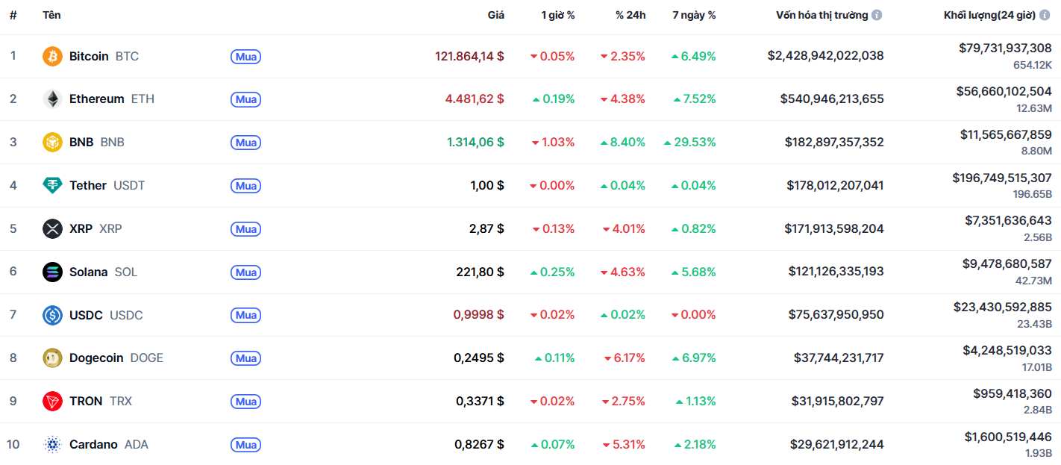Click the BNB coin logo
The width and height of the screenshot is (1061, 465).
pos(52,143)
